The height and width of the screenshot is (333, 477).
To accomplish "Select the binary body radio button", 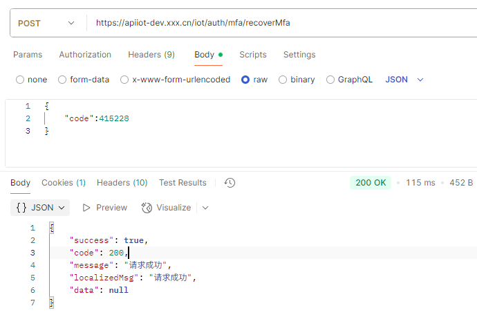I will (283, 80).
